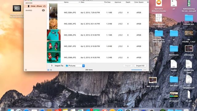
Task: Sort list by the Color Space column header
Action: [139, 2]
